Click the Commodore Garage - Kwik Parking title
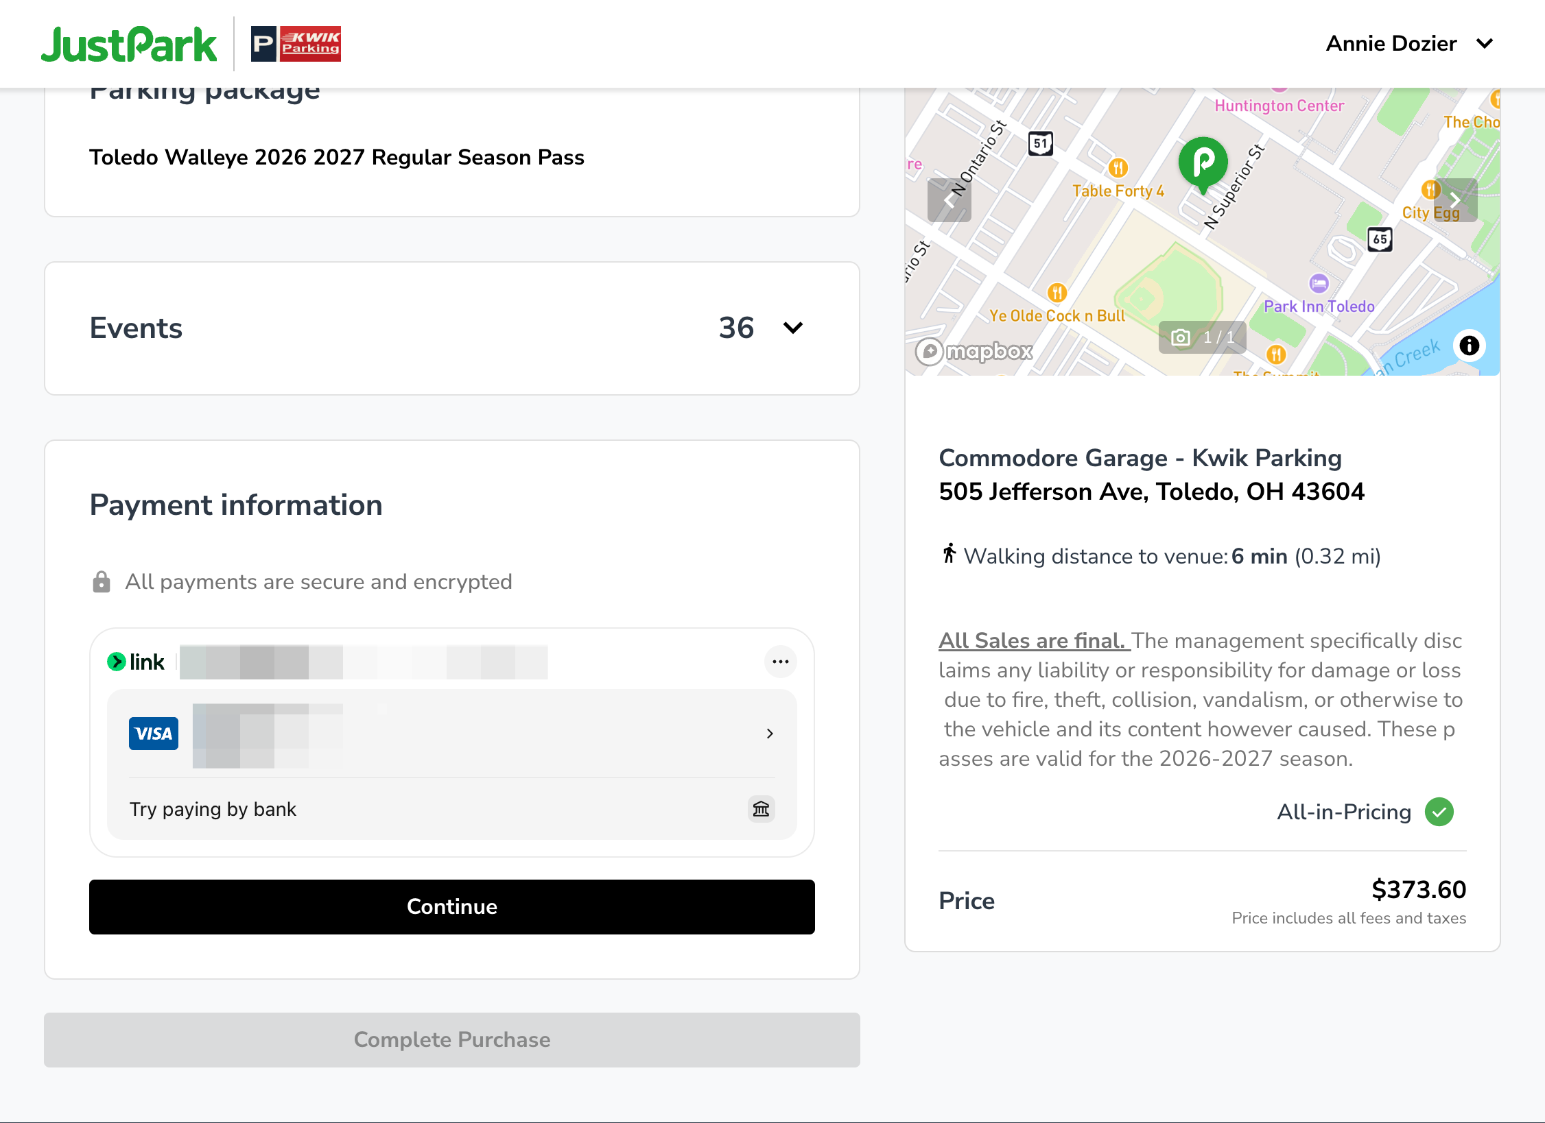 (1140, 458)
